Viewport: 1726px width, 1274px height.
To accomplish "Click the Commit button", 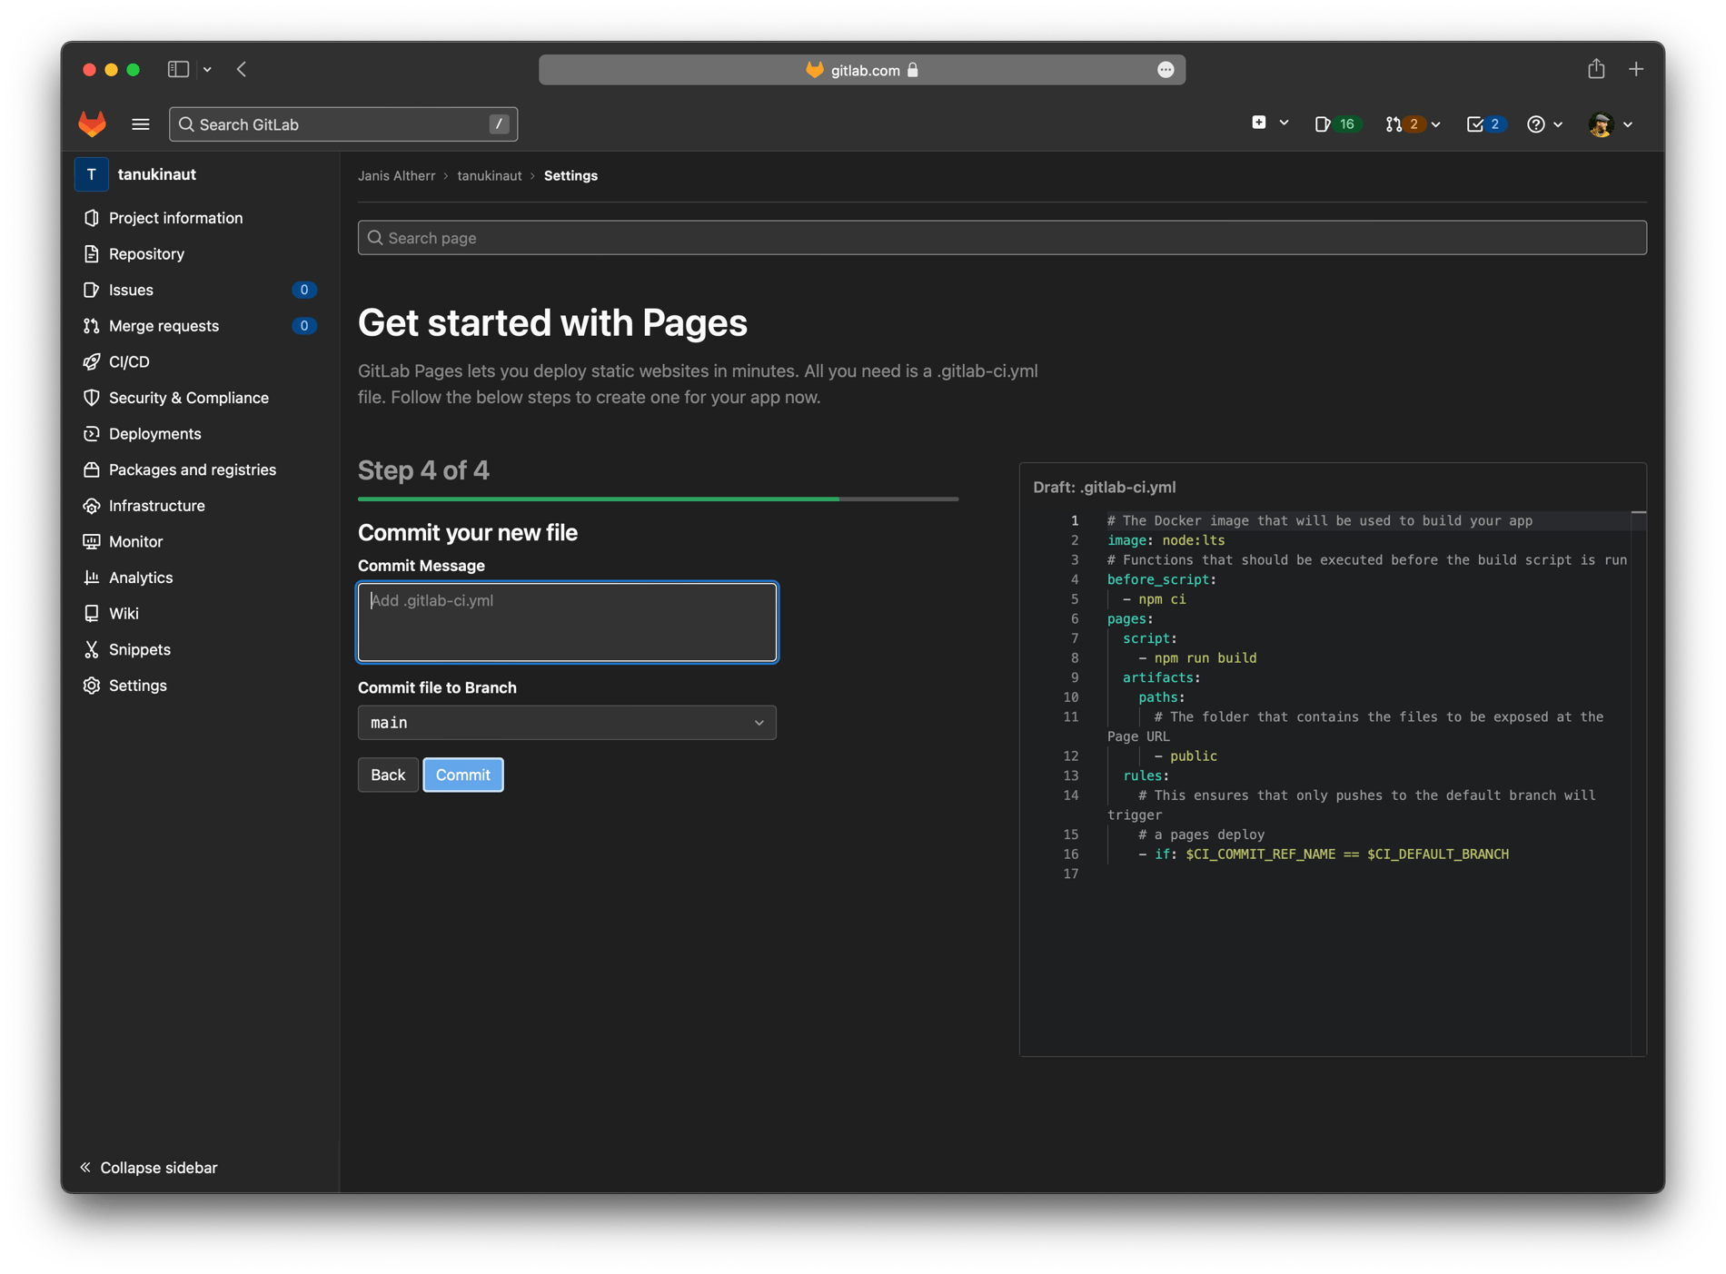I will point(463,775).
